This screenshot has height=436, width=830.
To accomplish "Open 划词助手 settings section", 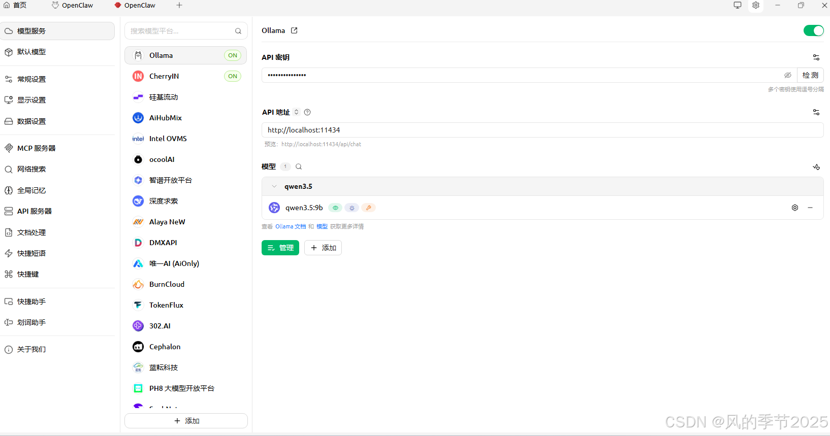I will click(x=57, y=322).
